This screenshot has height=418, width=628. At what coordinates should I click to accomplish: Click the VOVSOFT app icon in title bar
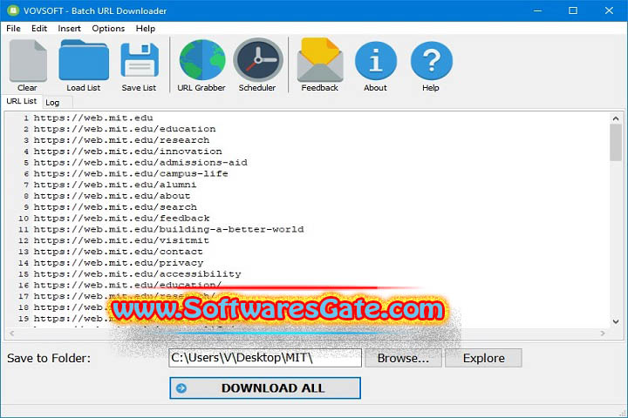tap(13, 10)
